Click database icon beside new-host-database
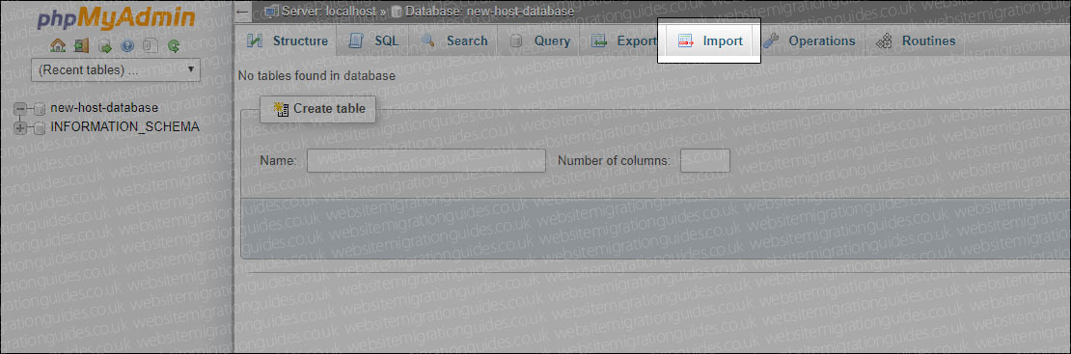The image size is (1071, 354). point(39,108)
